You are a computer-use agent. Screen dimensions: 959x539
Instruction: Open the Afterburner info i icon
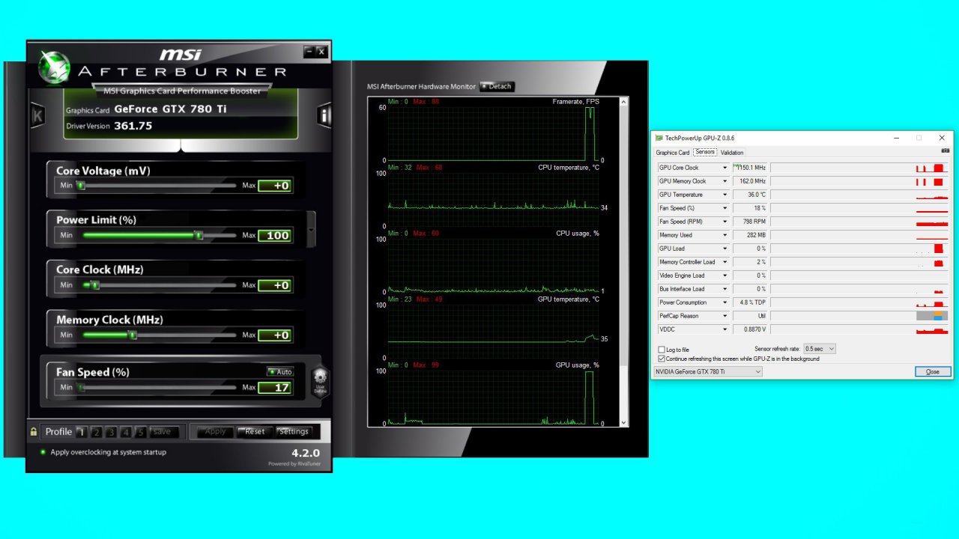tap(324, 115)
